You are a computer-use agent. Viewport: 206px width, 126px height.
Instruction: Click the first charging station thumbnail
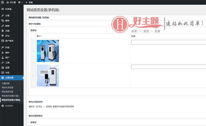[x=48, y=51]
